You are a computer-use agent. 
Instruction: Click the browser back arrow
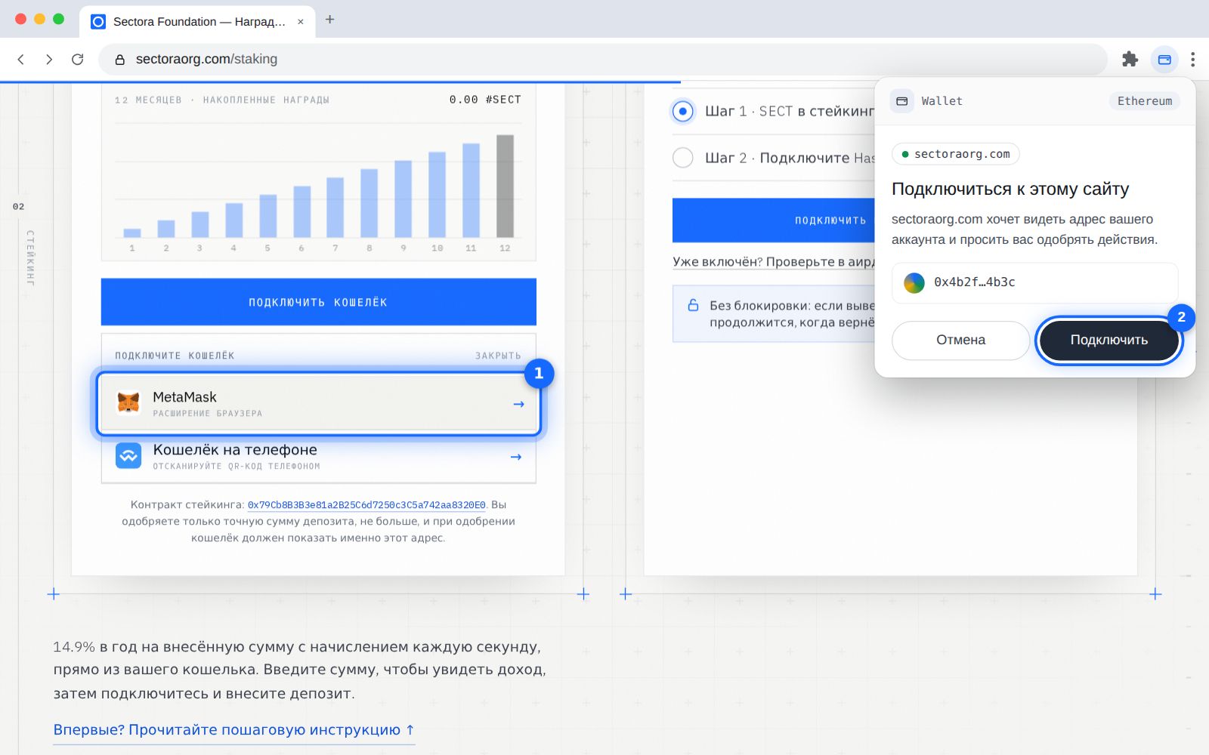click(21, 59)
